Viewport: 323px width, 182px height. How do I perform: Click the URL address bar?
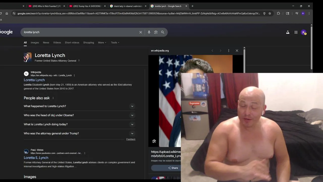pos(139,13)
